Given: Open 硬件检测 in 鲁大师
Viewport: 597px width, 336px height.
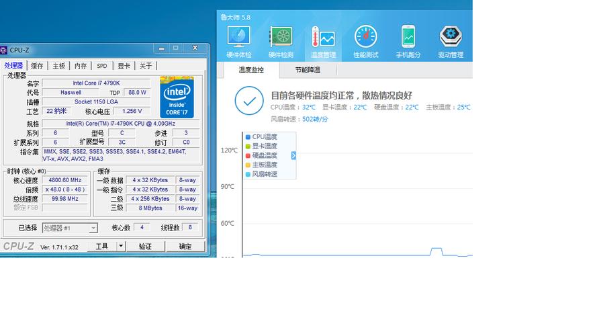Looking at the screenshot, I should pyautogui.click(x=281, y=42).
